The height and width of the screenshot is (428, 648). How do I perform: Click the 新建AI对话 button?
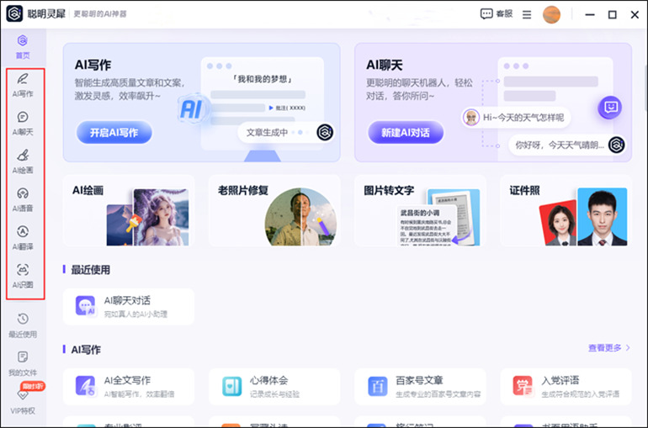point(406,133)
